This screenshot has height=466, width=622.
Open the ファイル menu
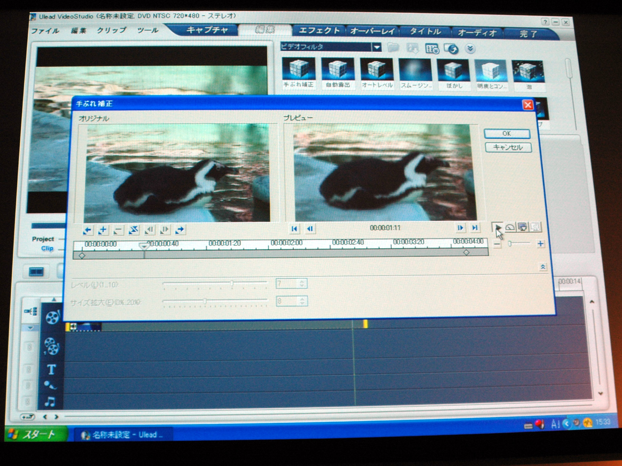pyautogui.click(x=45, y=31)
